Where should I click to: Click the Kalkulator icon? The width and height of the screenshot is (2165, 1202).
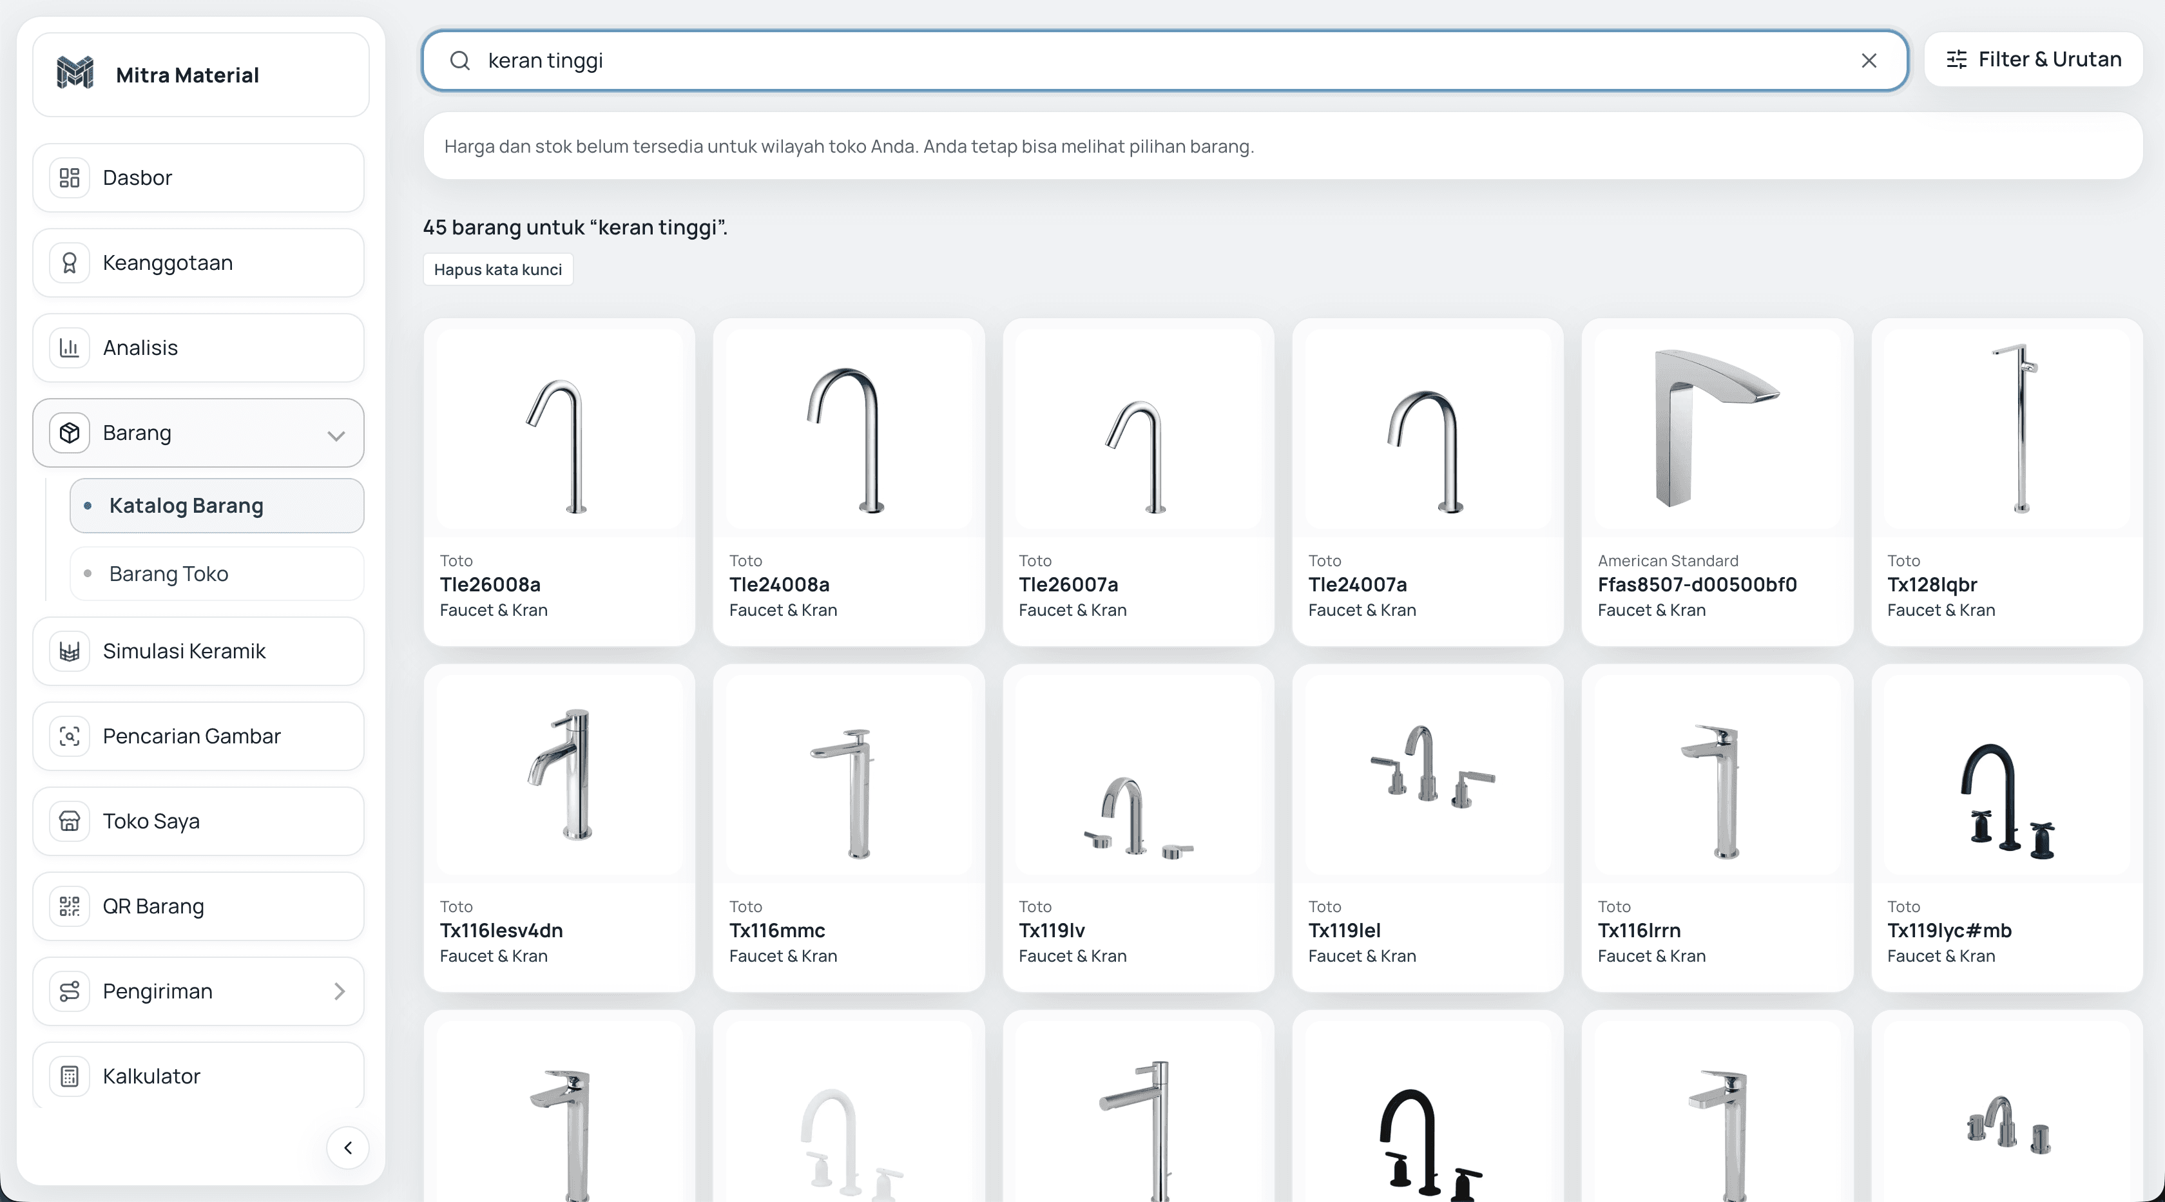pos(70,1076)
